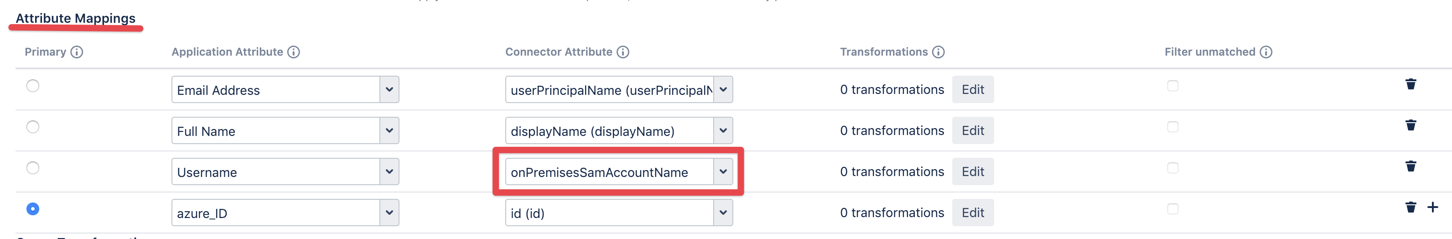Open the Email Address application attribute dropdown
Image resolution: width=1452 pixels, height=239 pixels.
(285, 89)
